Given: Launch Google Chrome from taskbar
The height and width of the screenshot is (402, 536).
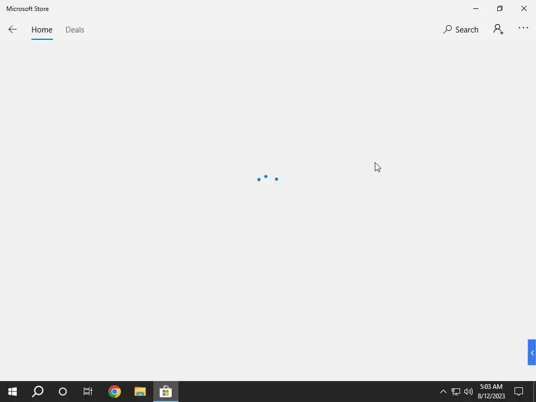Looking at the screenshot, I should click(115, 392).
